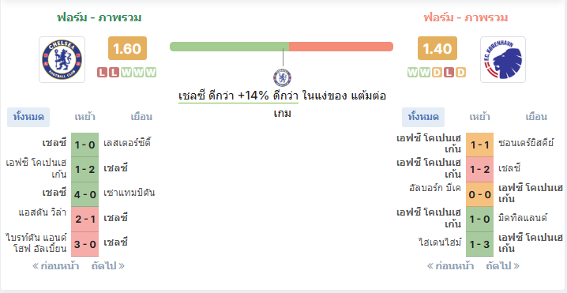Click Copenhagen's red L form badge
The width and height of the screenshot is (567, 293).
click(x=449, y=73)
